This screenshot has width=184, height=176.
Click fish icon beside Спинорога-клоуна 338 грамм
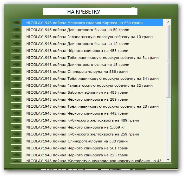point(16,141)
